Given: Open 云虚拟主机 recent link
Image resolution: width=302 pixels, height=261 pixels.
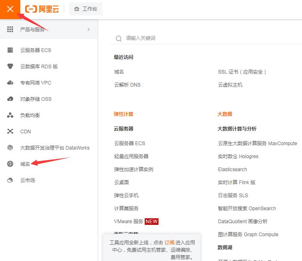Looking at the screenshot, I should click(x=230, y=85).
